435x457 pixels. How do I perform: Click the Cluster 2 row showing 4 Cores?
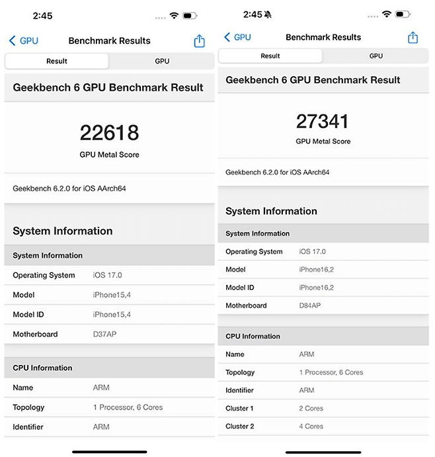coord(323,427)
